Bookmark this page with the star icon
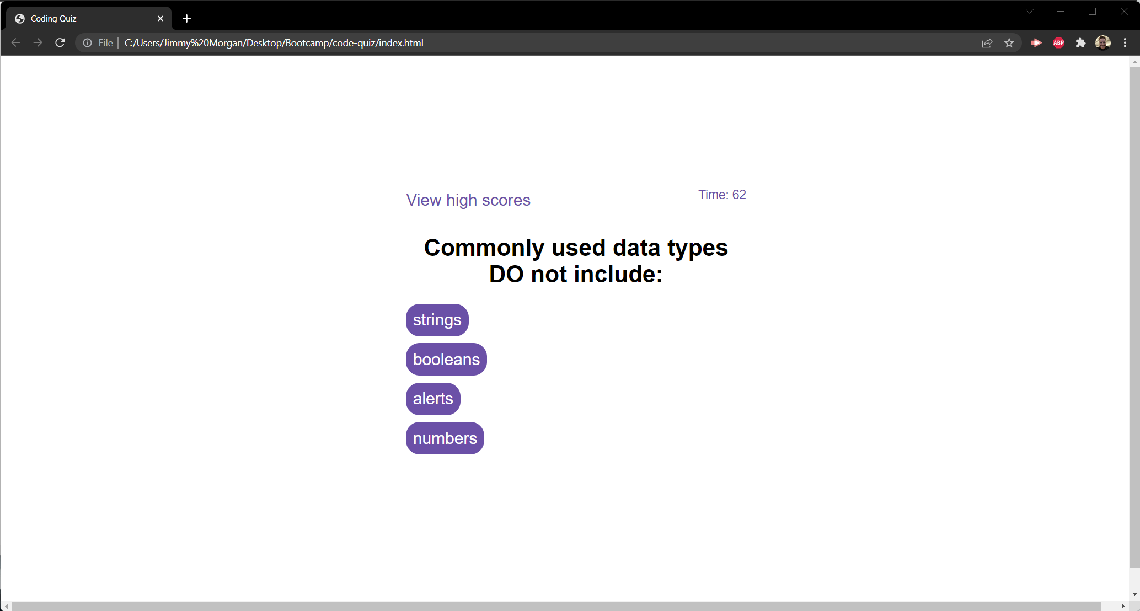Image resolution: width=1140 pixels, height=611 pixels. click(1009, 43)
